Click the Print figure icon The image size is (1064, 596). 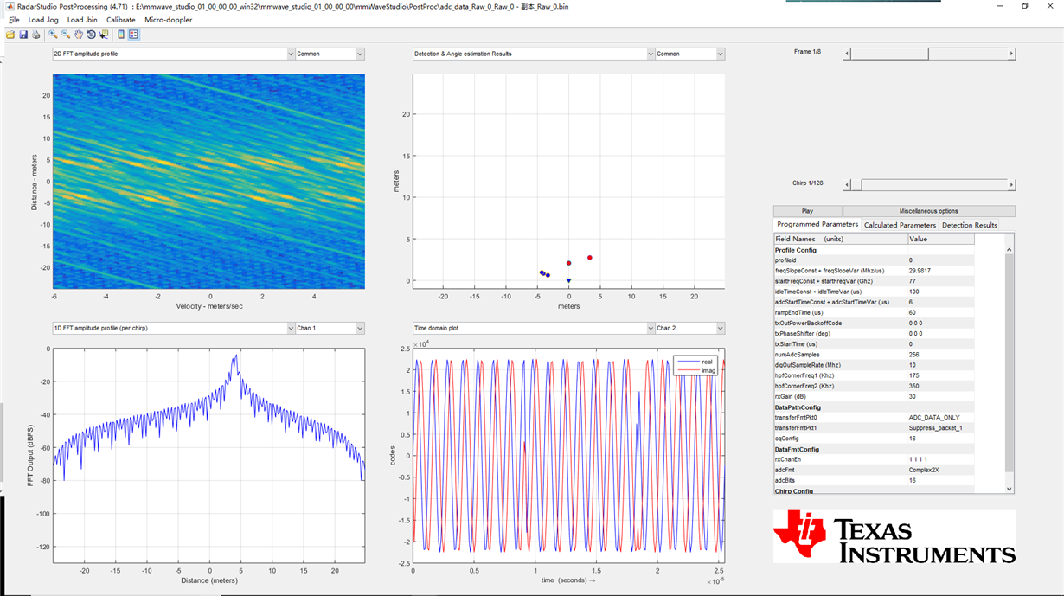tap(35, 35)
